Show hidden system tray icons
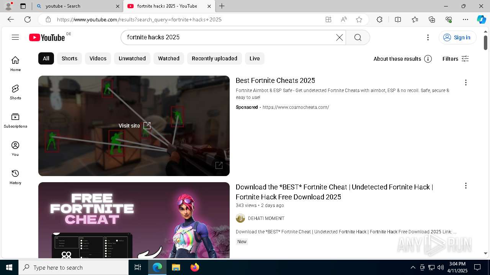490x275 pixels. click(413, 267)
